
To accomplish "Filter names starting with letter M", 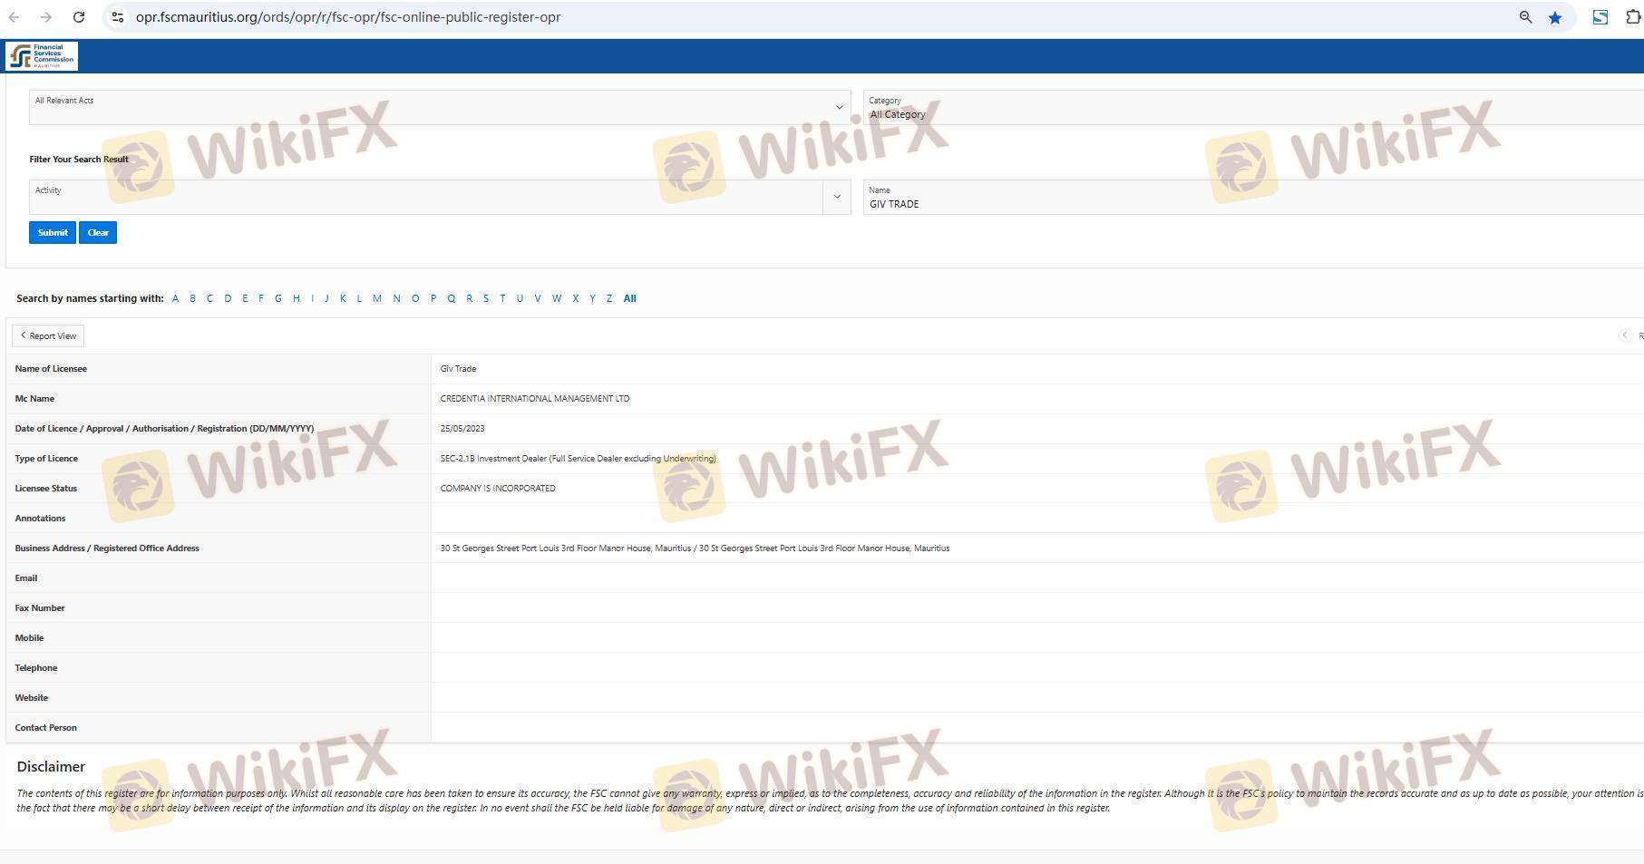I will click(x=376, y=298).
